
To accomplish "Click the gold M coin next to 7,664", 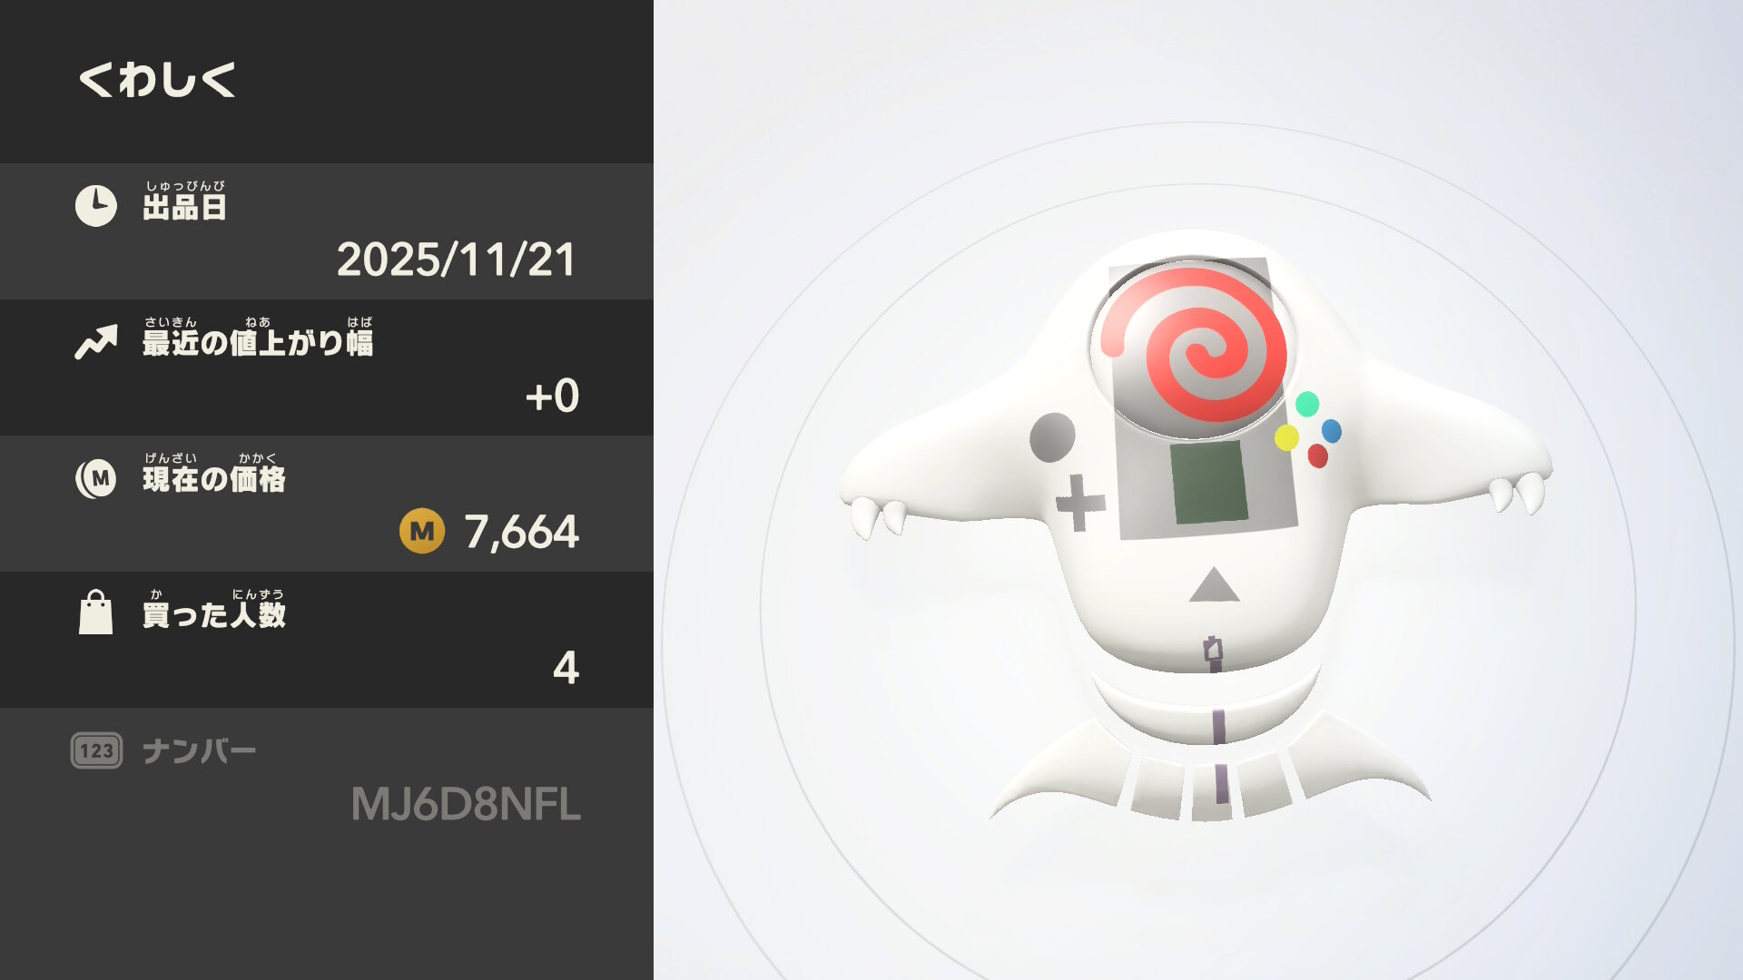I will 422,531.
